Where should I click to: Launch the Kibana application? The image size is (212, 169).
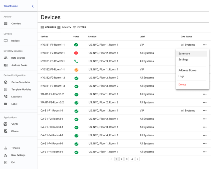point(15,131)
